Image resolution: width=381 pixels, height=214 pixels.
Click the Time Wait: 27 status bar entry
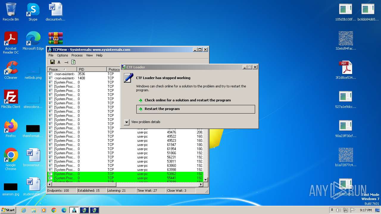click(151, 191)
